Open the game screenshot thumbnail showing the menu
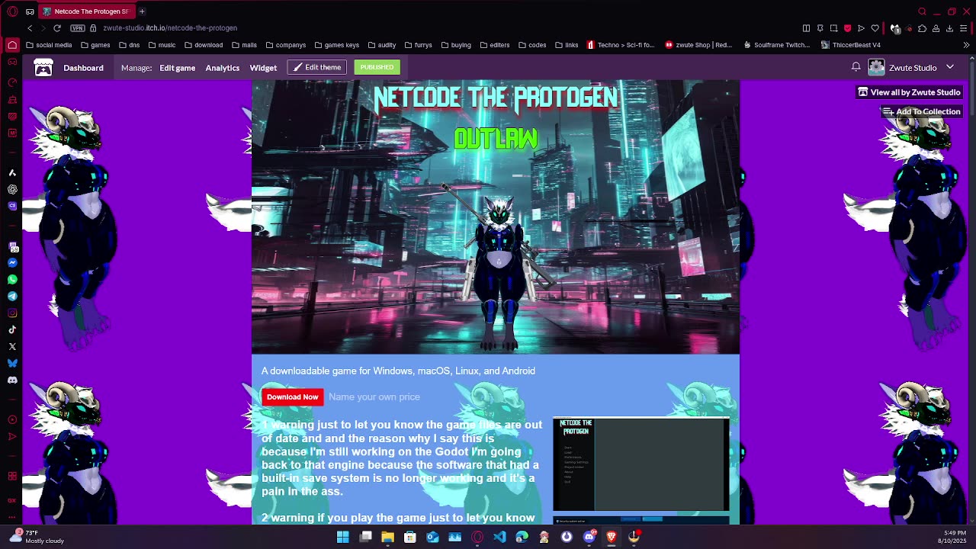Viewport: 976px width, 549px height. tap(640, 464)
